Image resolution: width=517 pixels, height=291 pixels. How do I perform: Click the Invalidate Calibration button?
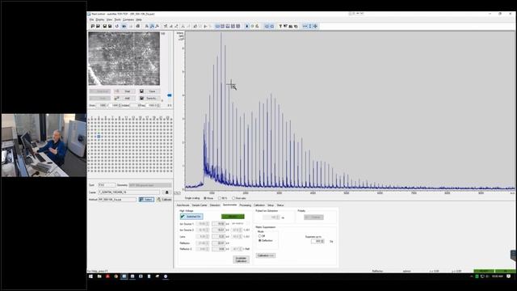pos(241,259)
